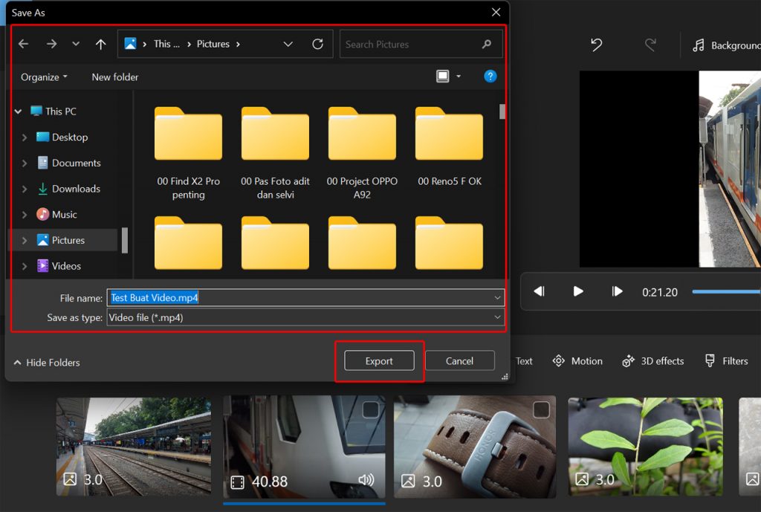Image resolution: width=761 pixels, height=512 pixels.
Task: Open the 3D effects tool
Action: point(652,360)
